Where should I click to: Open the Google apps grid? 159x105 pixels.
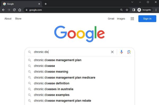point(132,19)
